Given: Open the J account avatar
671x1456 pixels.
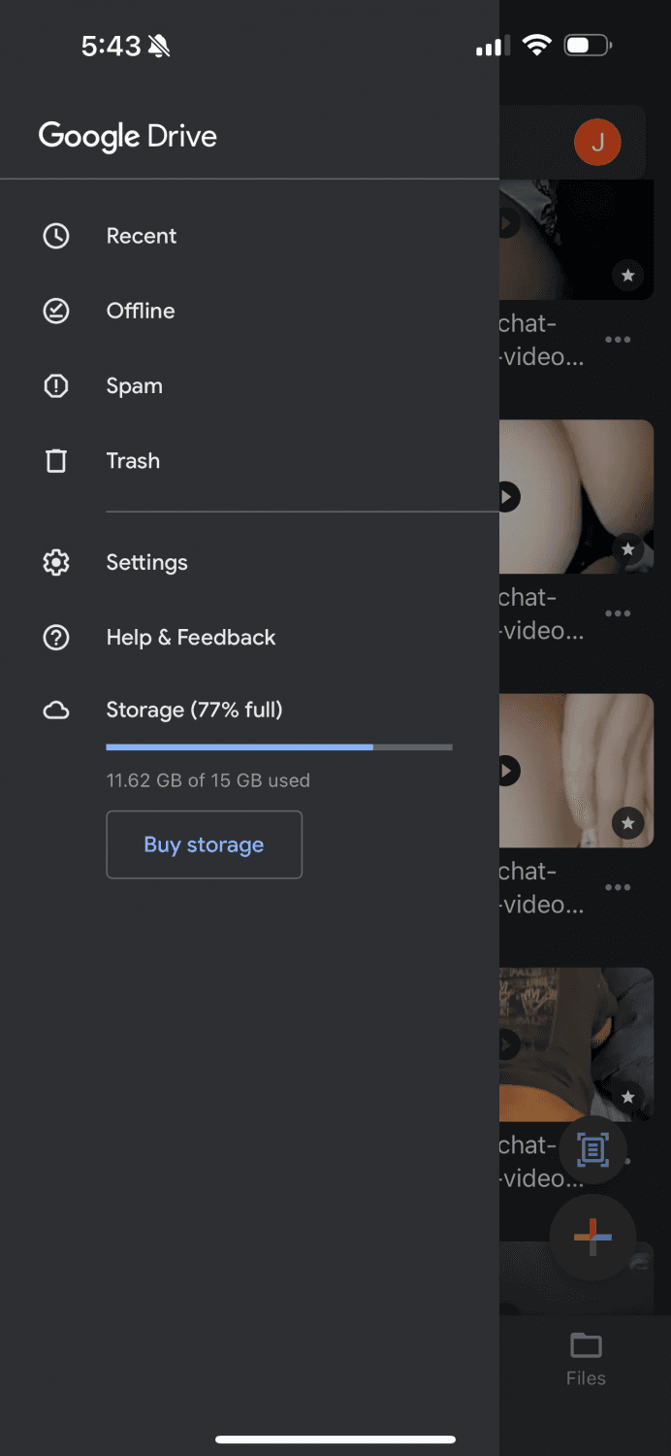Looking at the screenshot, I should (597, 143).
